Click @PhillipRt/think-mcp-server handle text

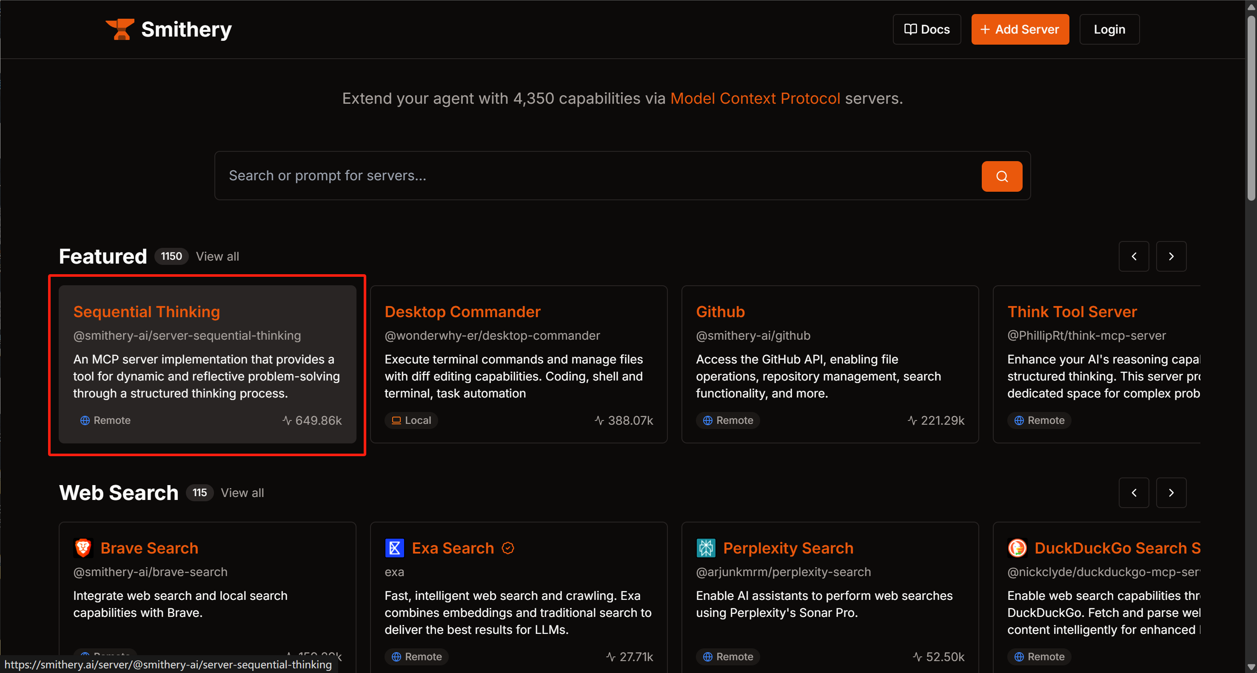coord(1087,335)
